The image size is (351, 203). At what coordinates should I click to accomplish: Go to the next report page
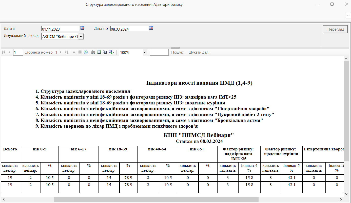pos(61,52)
